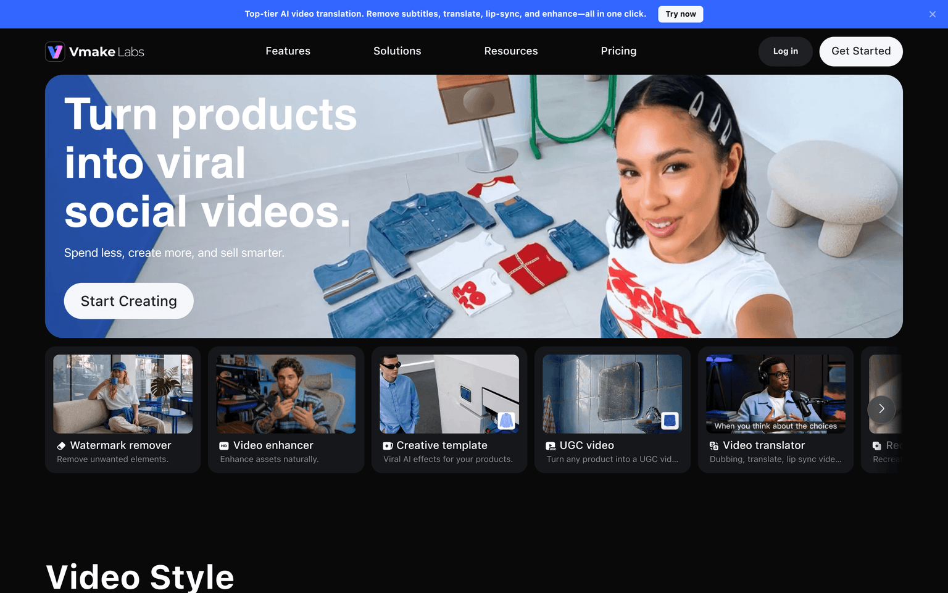Click "Viral AI effects for your products." text
This screenshot has width=948, height=593.
(x=448, y=459)
